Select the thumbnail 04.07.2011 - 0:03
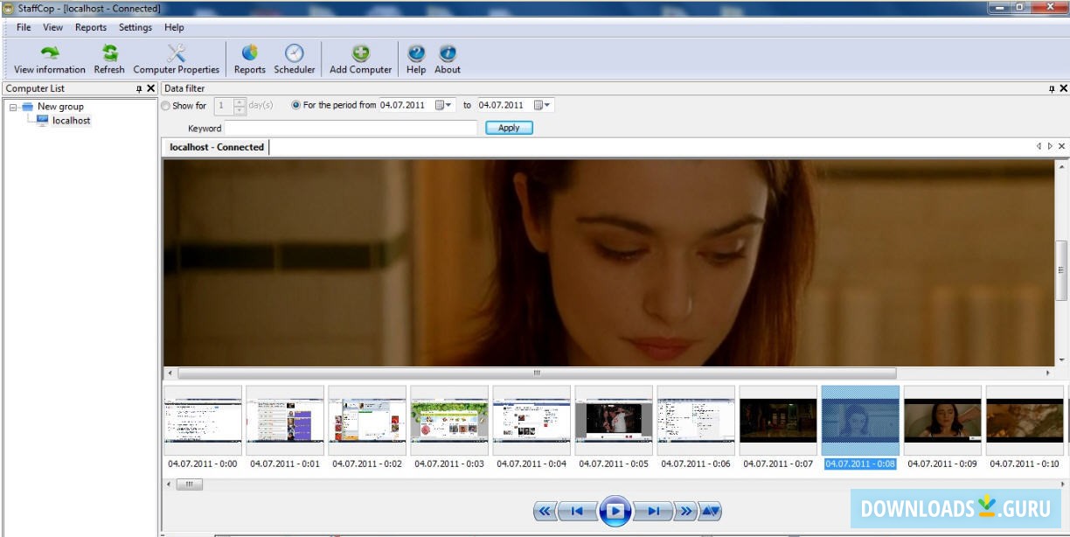This screenshot has width=1070, height=537. (449, 421)
